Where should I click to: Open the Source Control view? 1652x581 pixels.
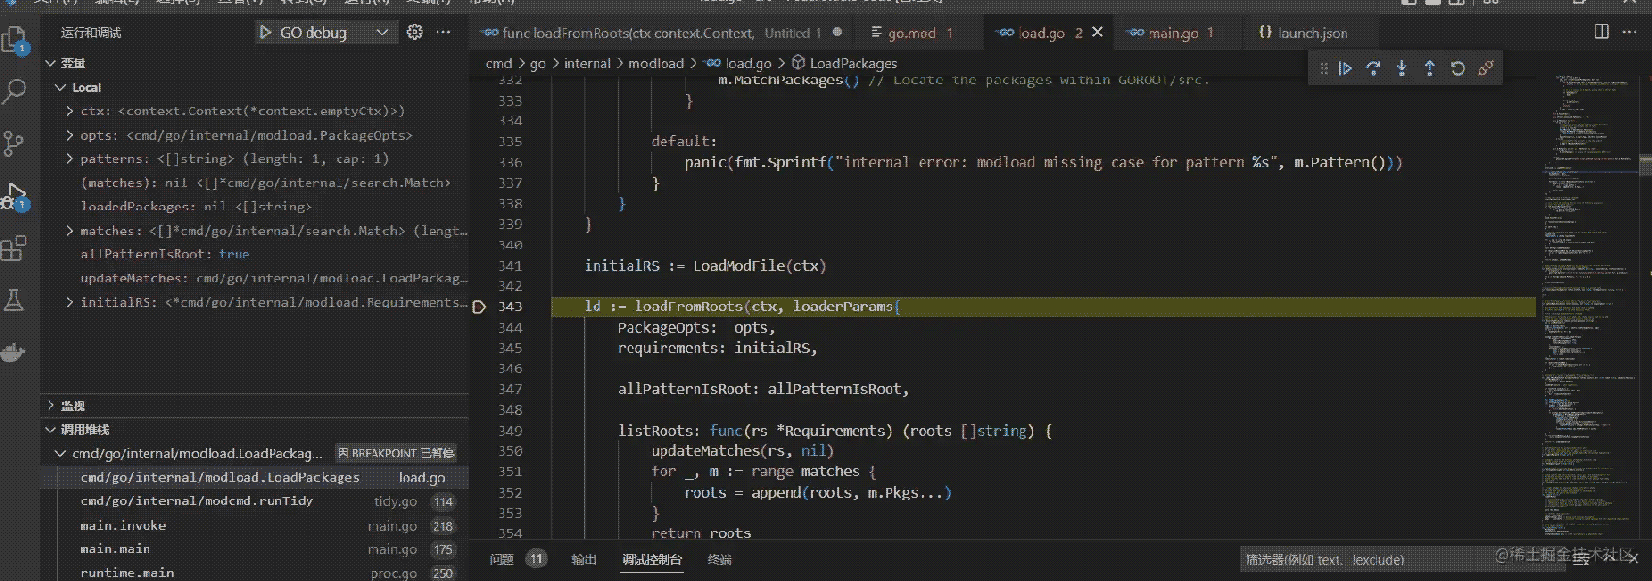point(15,145)
